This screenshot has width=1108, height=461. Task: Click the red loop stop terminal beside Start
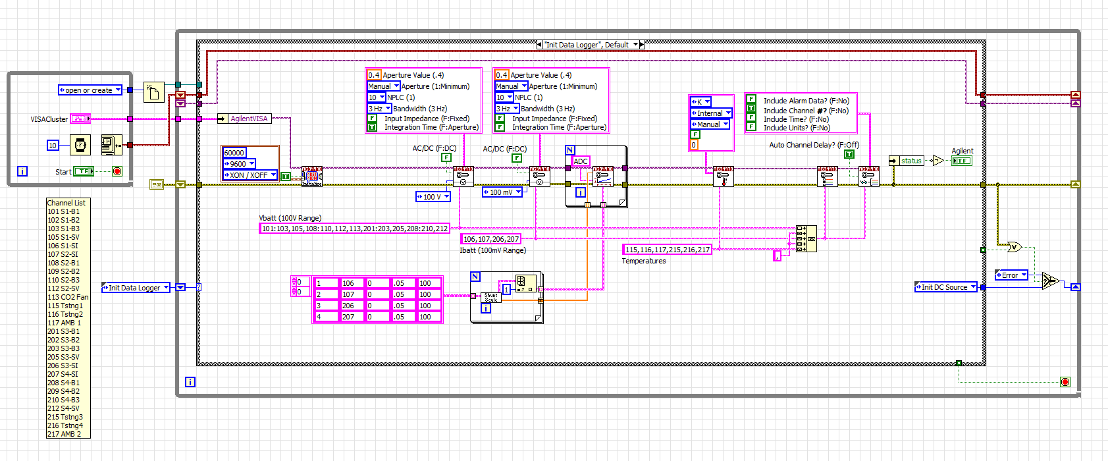[x=117, y=171]
